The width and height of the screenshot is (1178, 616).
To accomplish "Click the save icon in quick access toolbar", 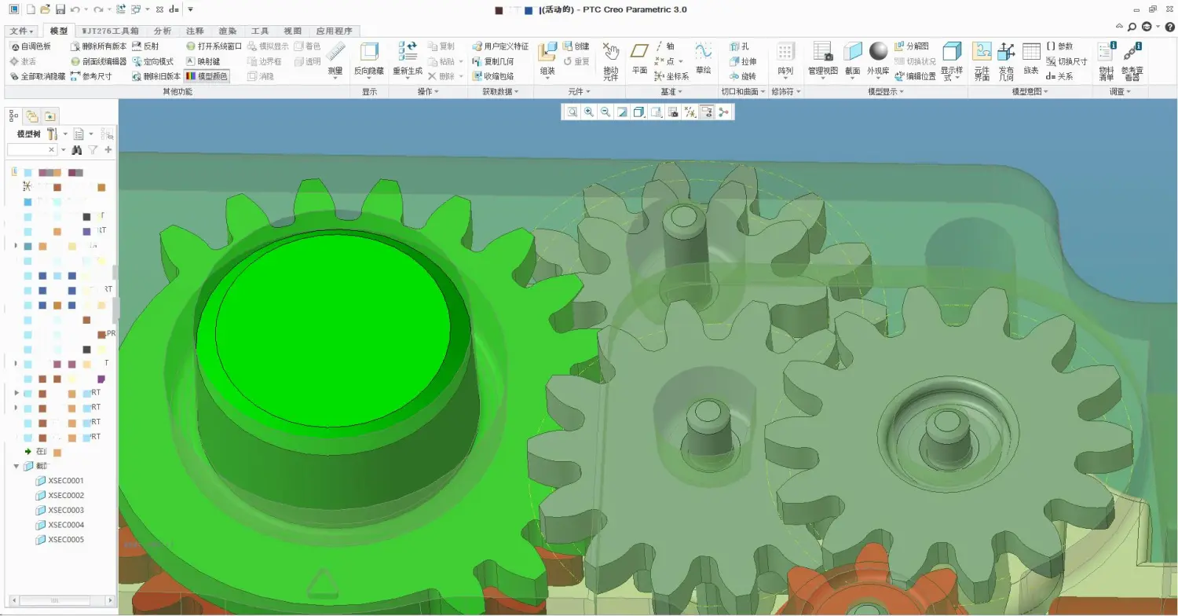I will [60, 9].
